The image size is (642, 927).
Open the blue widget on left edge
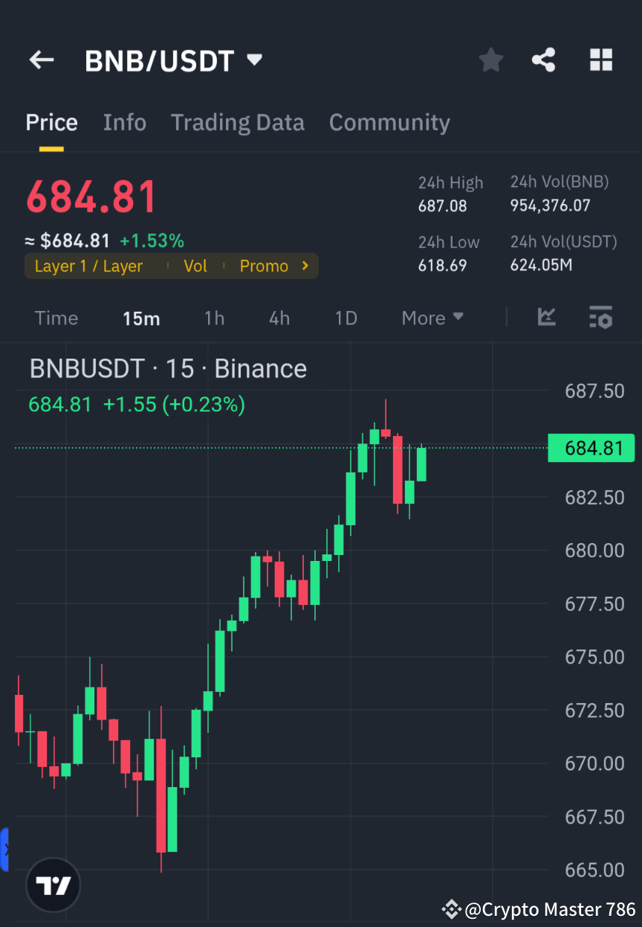coord(4,848)
